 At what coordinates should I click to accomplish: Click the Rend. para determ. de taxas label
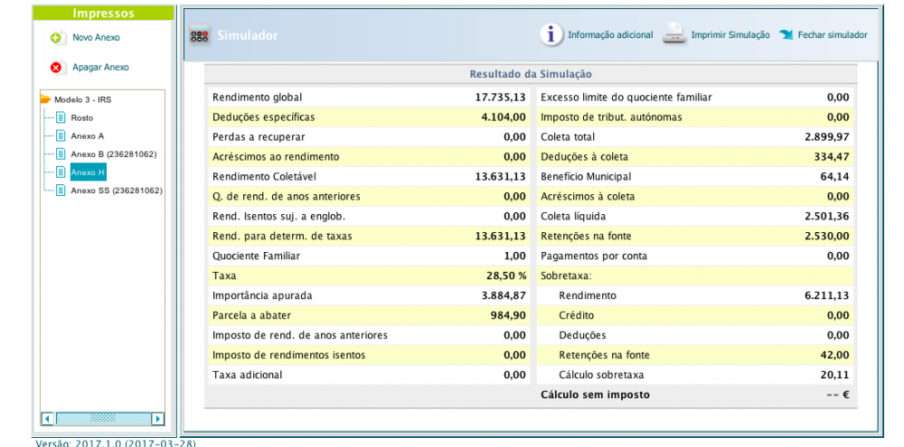point(282,236)
